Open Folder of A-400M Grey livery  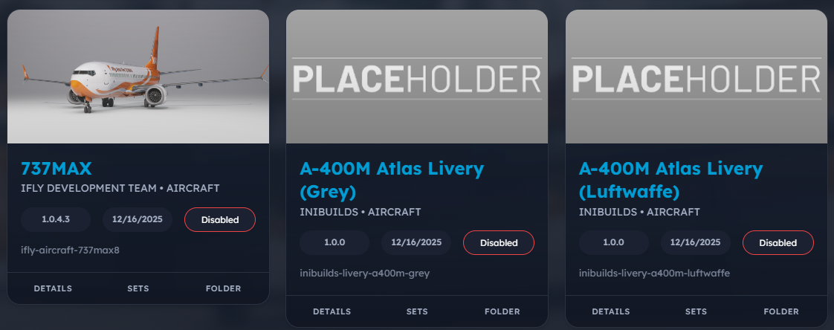pyautogui.click(x=502, y=311)
